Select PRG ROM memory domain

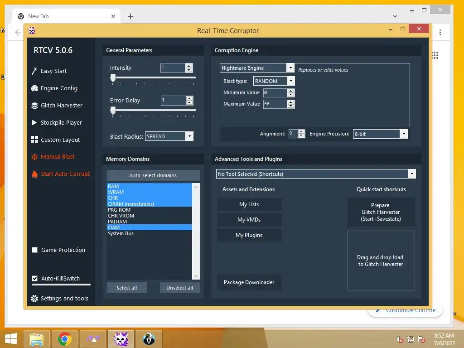coord(150,210)
